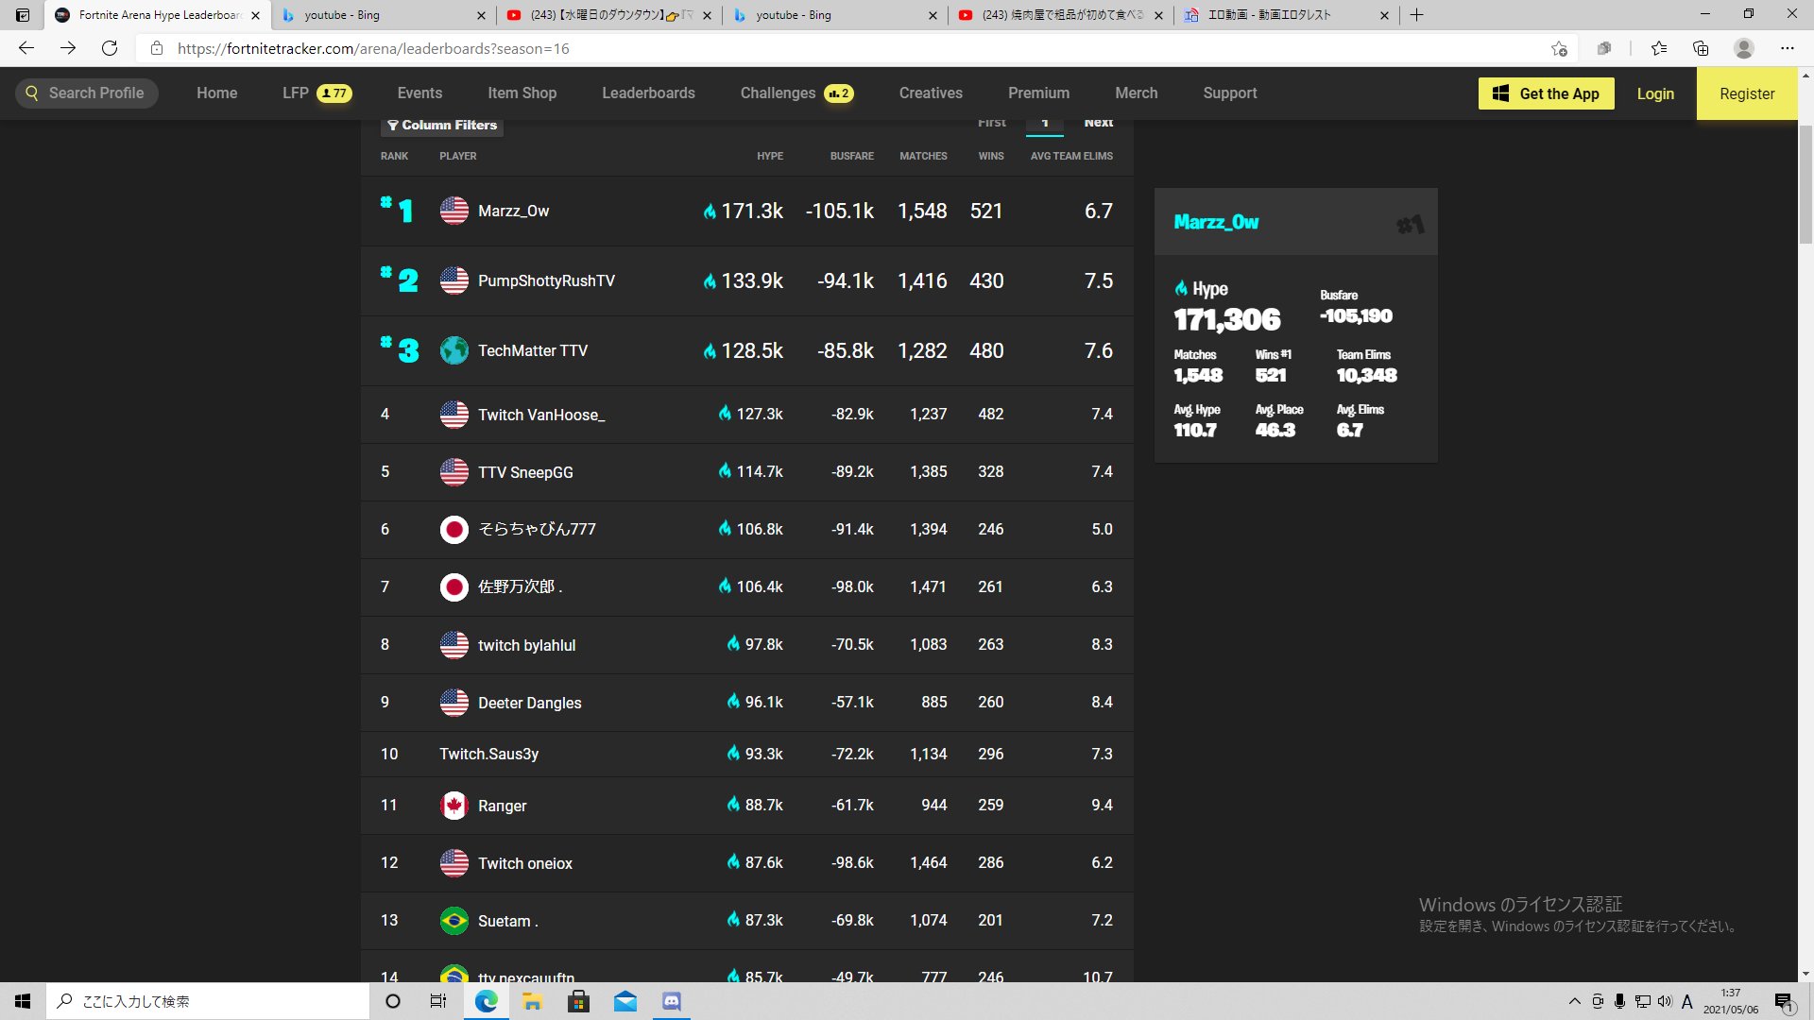Open File Explorer taskbar icon
Viewport: 1814px width, 1020px height.
(x=532, y=1001)
